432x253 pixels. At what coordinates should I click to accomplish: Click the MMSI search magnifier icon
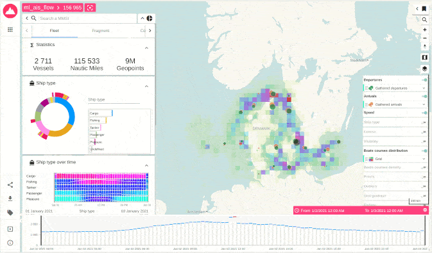pyautogui.click(x=33, y=18)
